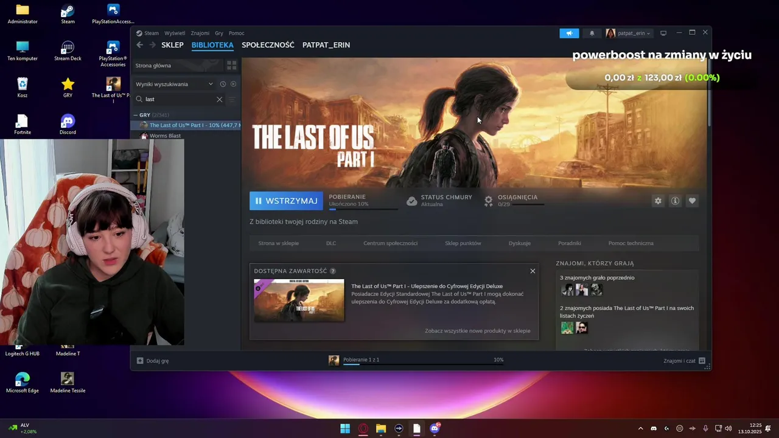Open the Pomoc menu
Image resolution: width=779 pixels, height=438 pixels.
[236, 33]
